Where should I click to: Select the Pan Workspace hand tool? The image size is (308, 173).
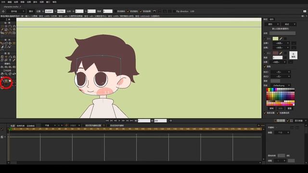click(2, 74)
